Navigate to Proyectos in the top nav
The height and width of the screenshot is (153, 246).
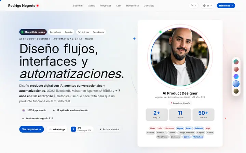[106, 6]
